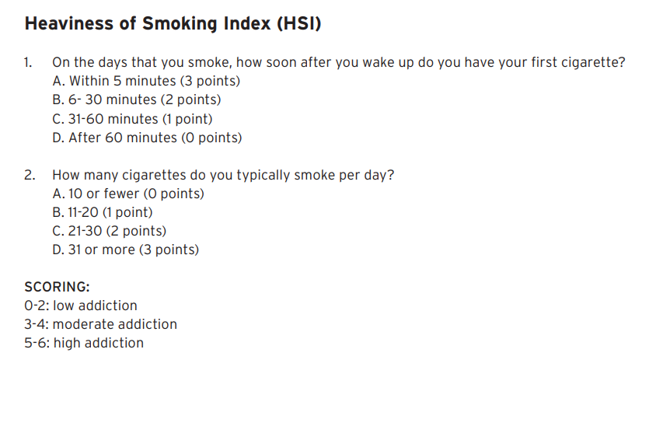Click the word 'typically' in question two

coord(263,175)
